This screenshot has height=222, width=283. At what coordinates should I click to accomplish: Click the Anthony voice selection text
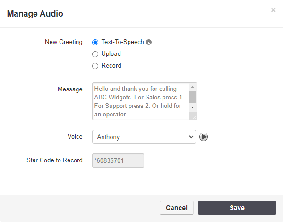coord(108,137)
